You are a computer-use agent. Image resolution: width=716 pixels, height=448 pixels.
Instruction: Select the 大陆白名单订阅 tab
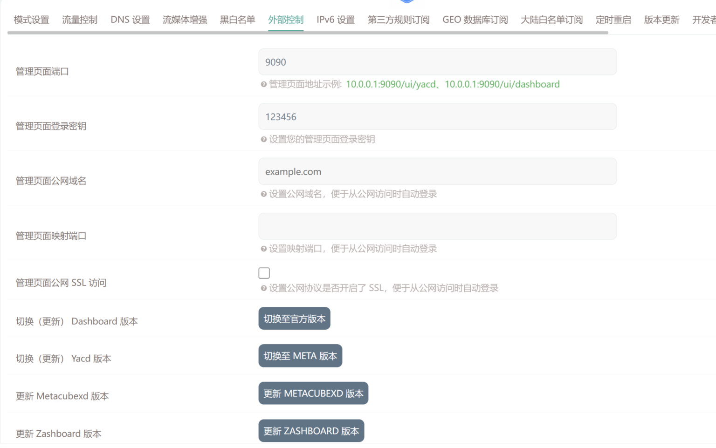point(551,20)
